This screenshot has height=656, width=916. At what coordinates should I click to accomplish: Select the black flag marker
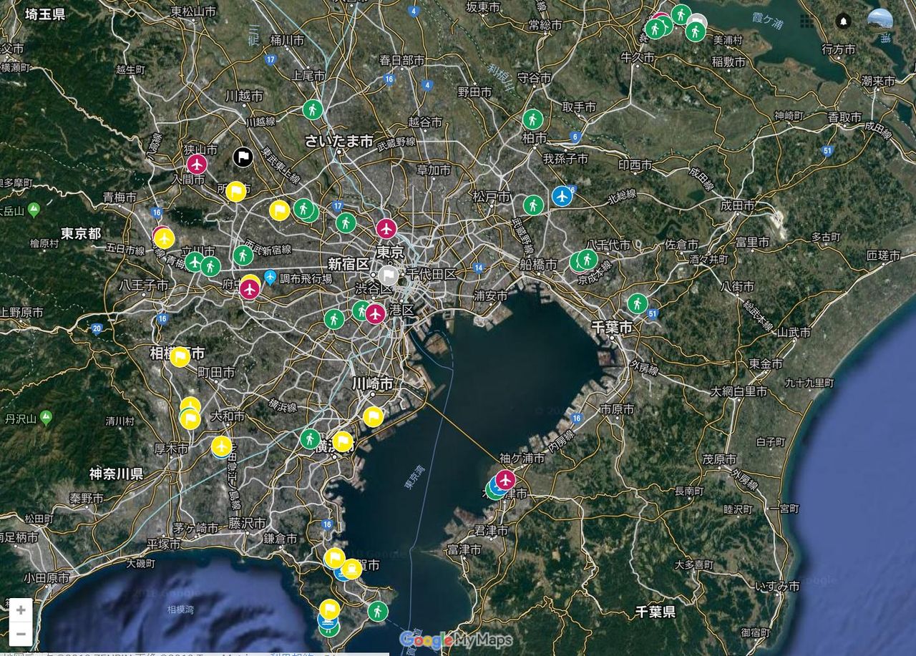point(243,157)
